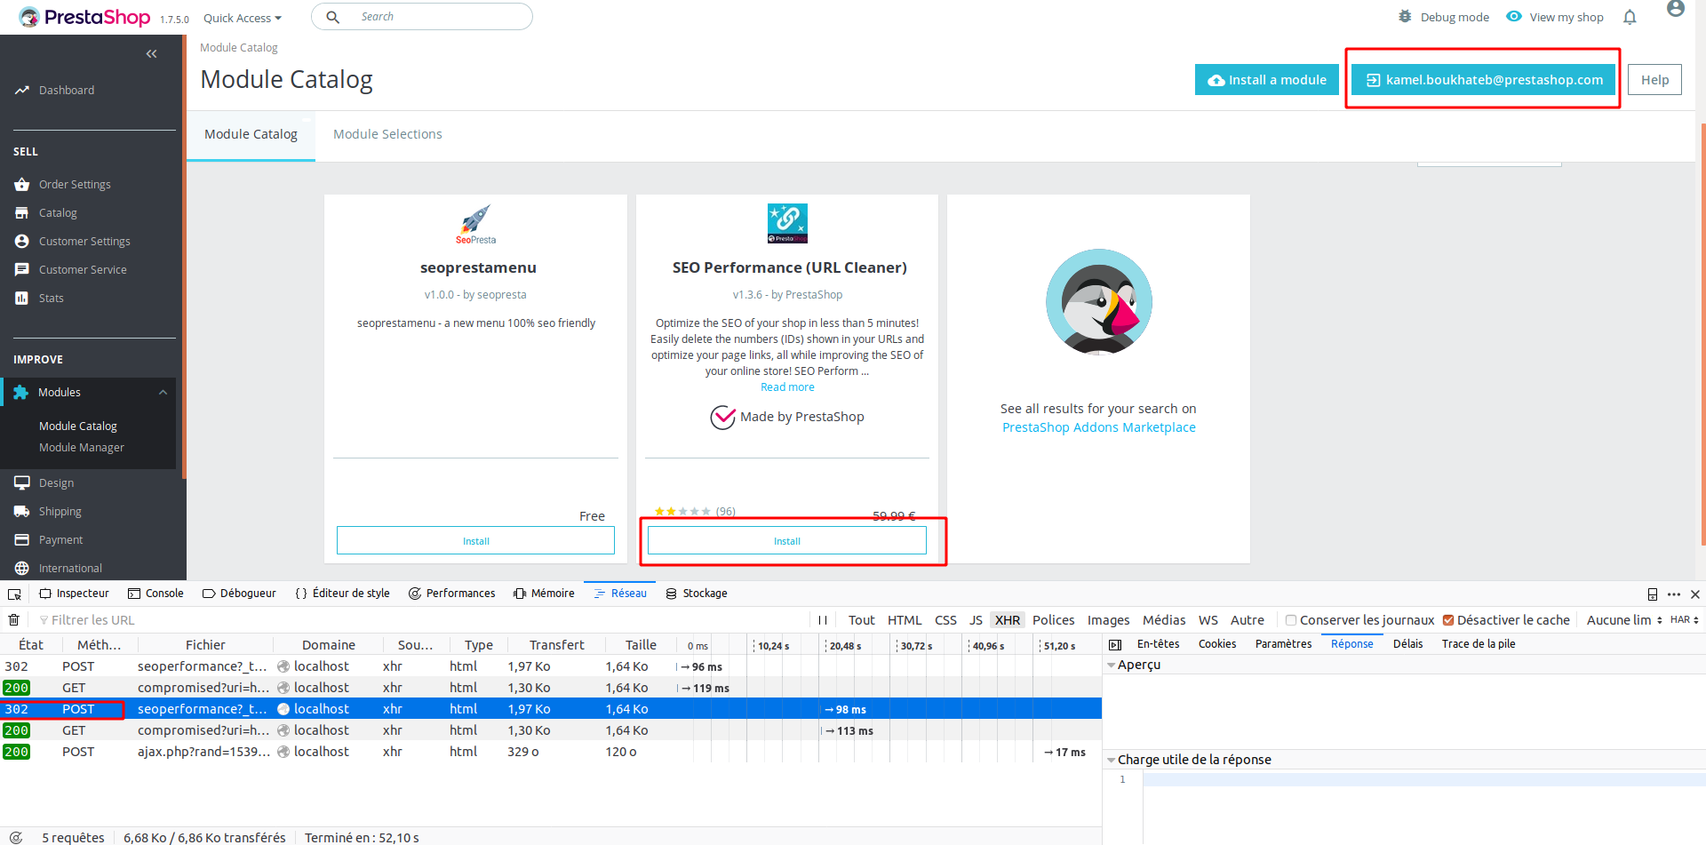Open the notifications bell
This screenshot has width=1706, height=845.
point(1630,17)
